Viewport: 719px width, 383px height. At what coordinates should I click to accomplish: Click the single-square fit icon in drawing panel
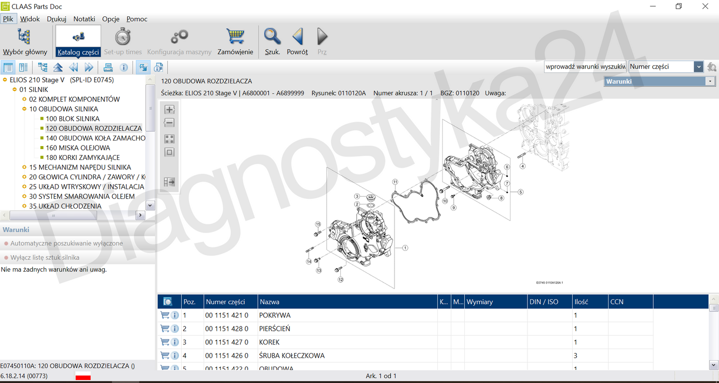click(x=169, y=153)
